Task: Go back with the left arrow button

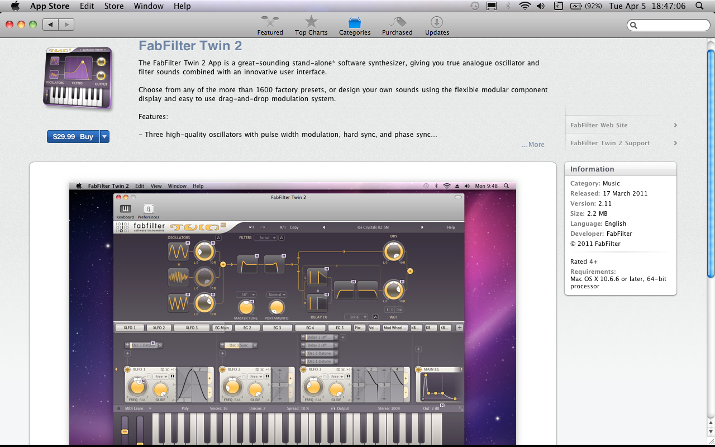Action: click(50, 25)
